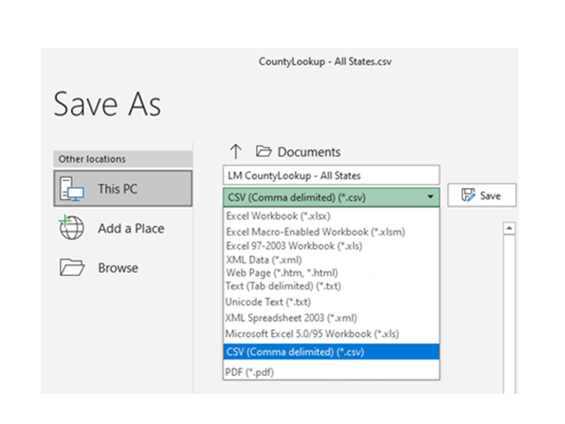Image resolution: width=565 pixels, height=424 pixels.
Task: Click the This PC computer icon
Action: [x=72, y=189]
